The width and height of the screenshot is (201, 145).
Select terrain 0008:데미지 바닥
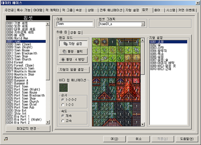click(x=168, y=63)
